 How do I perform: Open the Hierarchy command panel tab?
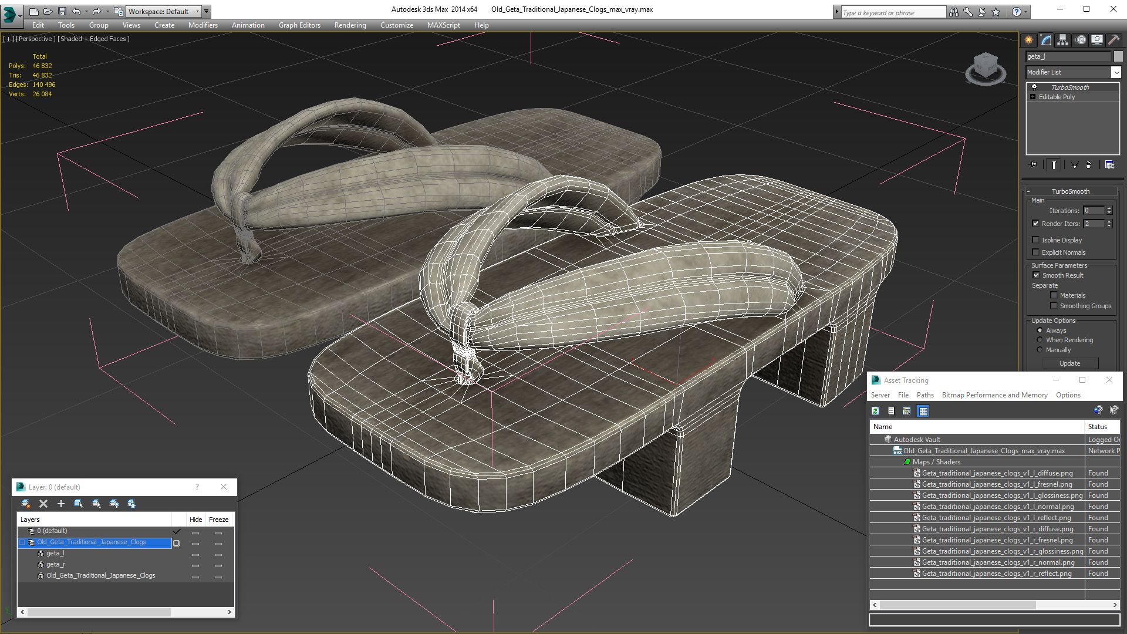pyautogui.click(x=1062, y=40)
